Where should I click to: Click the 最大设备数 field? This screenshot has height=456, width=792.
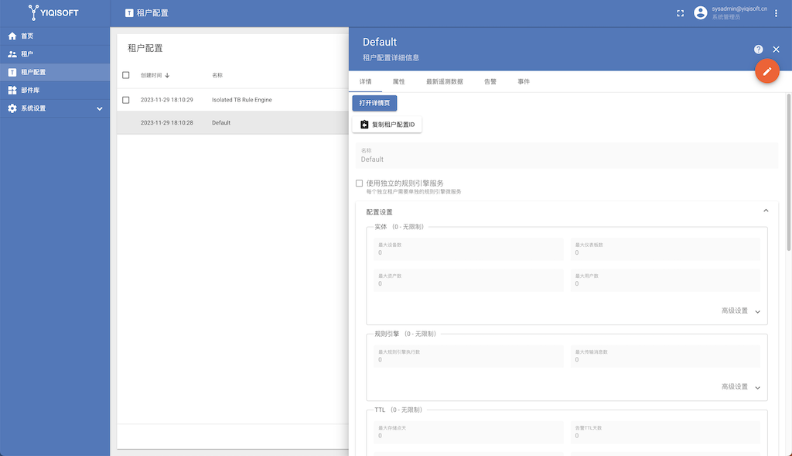(468, 249)
